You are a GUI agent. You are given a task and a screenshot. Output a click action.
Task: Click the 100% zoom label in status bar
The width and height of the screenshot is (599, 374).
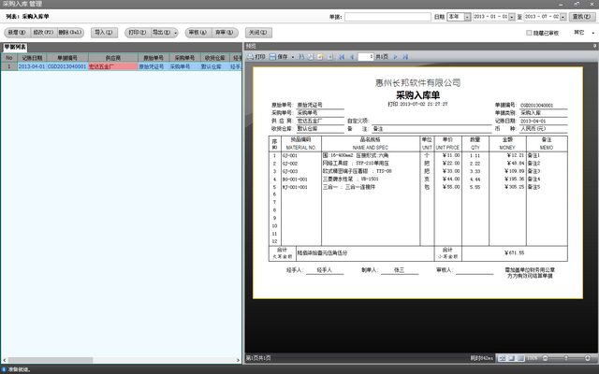(533, 358)
